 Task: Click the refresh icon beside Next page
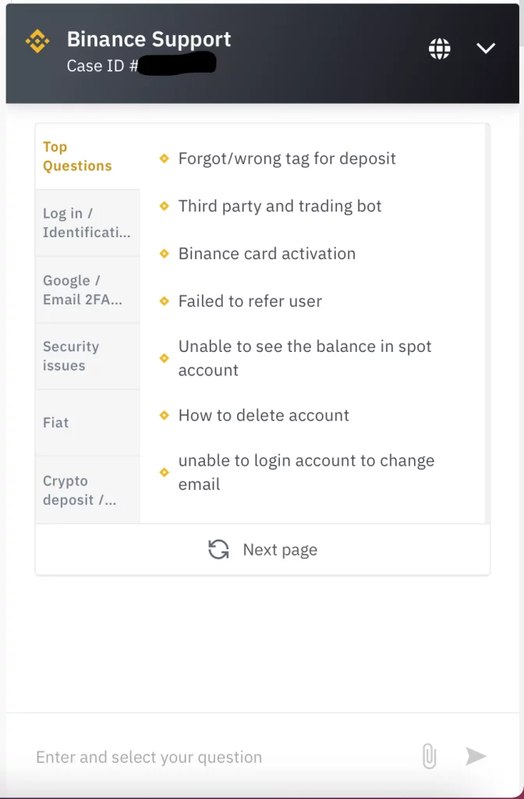[x=218, y=549]
